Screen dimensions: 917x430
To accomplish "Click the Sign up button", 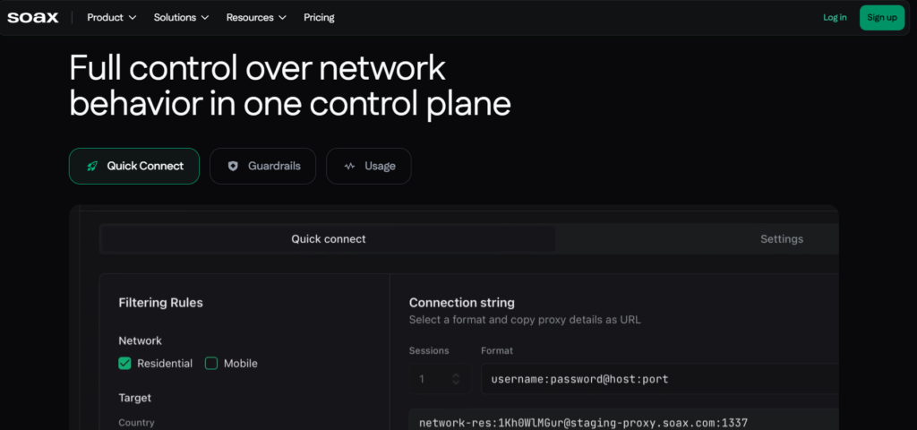I will (x=882, y=18).
